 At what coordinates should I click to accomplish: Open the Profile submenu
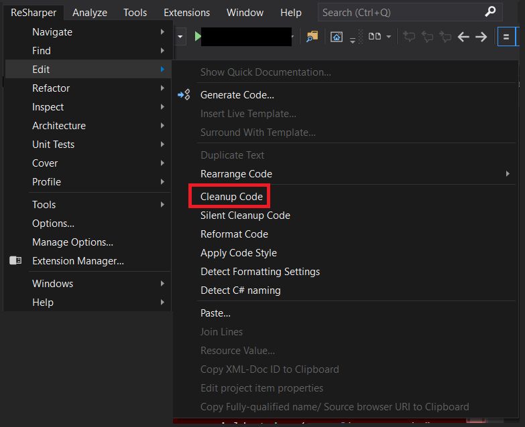click(89, 181)
